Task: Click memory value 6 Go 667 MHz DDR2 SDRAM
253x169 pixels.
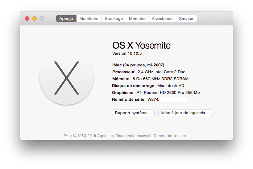Action: click(x=161, y=79)
